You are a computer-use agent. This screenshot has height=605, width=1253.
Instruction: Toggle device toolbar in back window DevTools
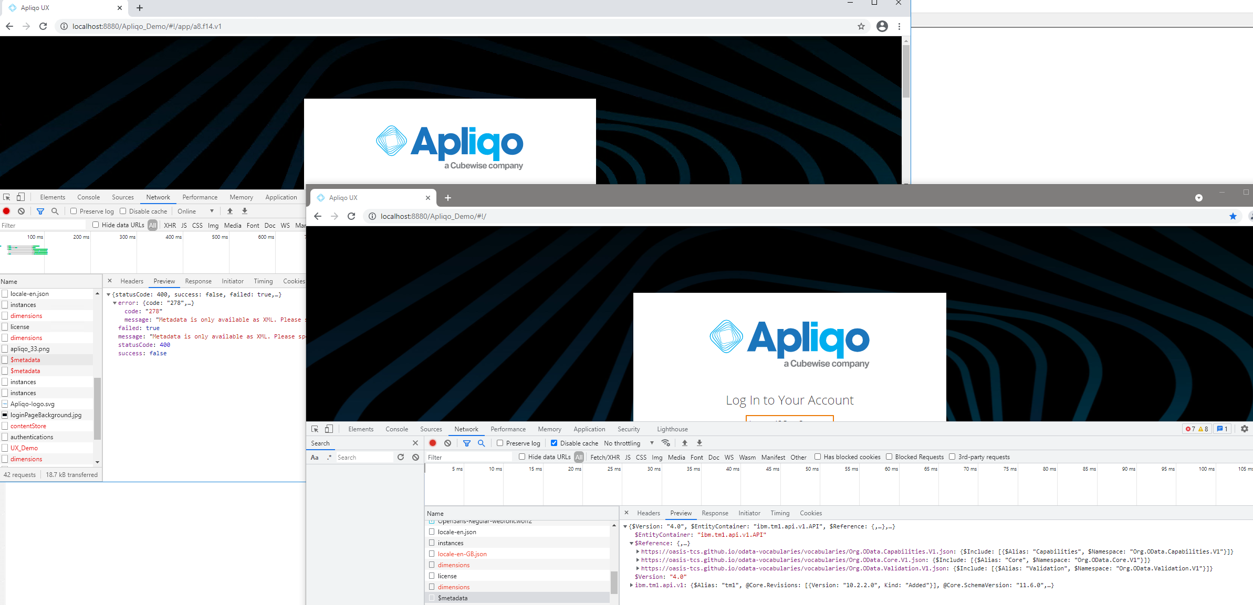click(20, 197)
